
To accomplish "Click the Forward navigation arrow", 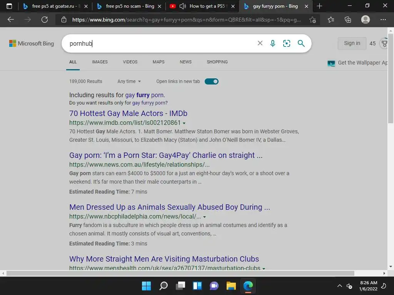I will 28,20.
